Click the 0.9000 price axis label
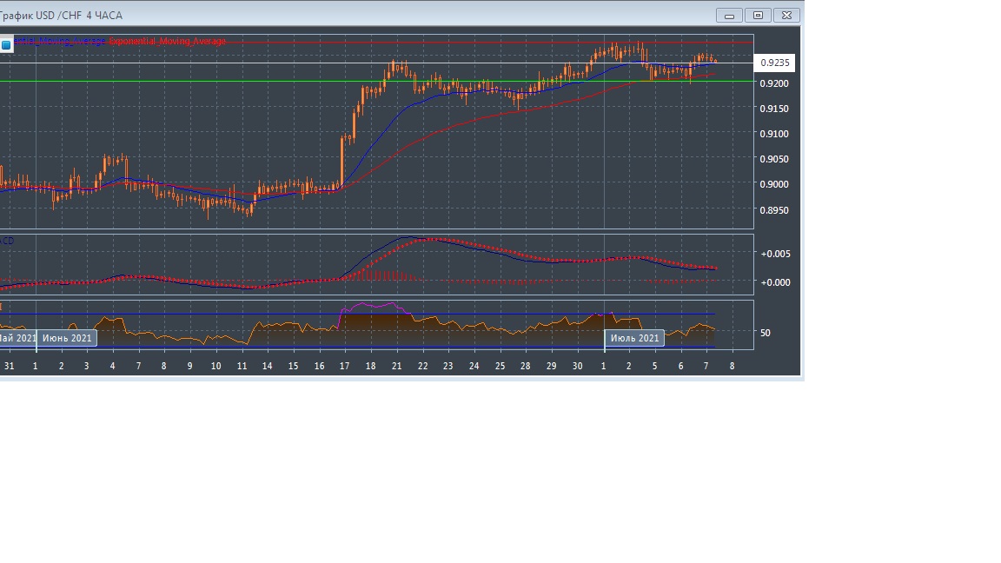The image size is (1001, 563). point(774,184)
